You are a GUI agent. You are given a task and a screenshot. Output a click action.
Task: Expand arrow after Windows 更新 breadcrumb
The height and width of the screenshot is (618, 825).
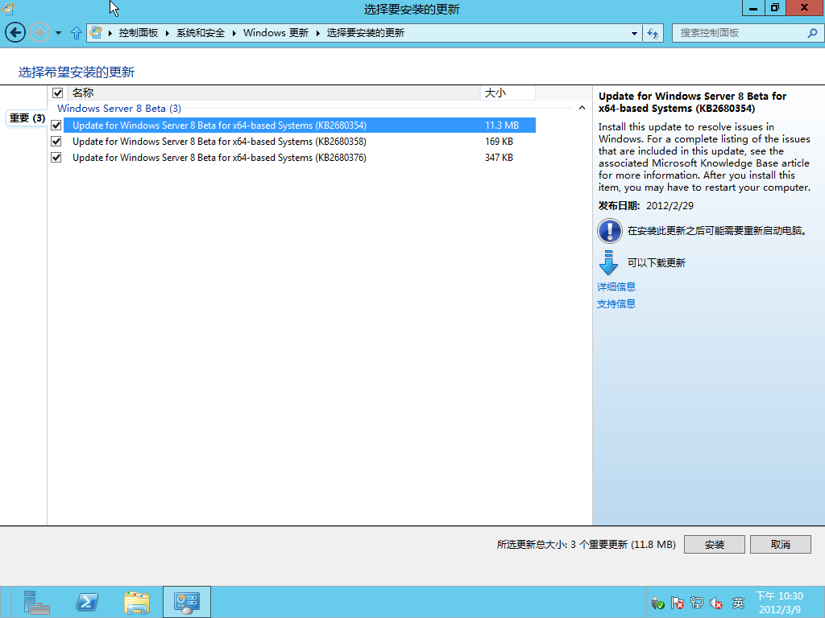[x=317, y=33]
